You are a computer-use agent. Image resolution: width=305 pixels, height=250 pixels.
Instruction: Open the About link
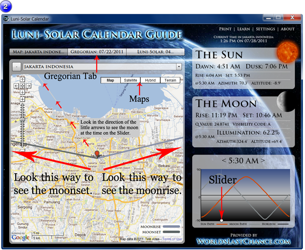point(288,29)
